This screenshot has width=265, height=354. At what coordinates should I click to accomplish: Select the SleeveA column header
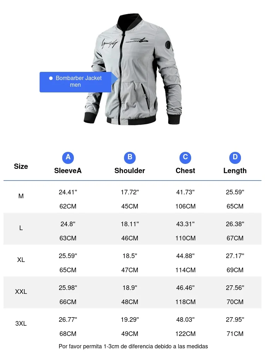tap(68, 171)
